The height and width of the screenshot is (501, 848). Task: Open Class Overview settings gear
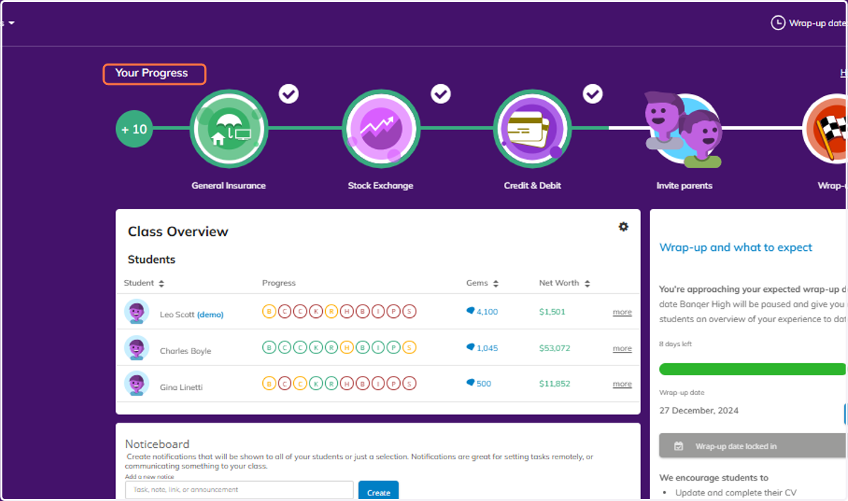click(623, 227)
